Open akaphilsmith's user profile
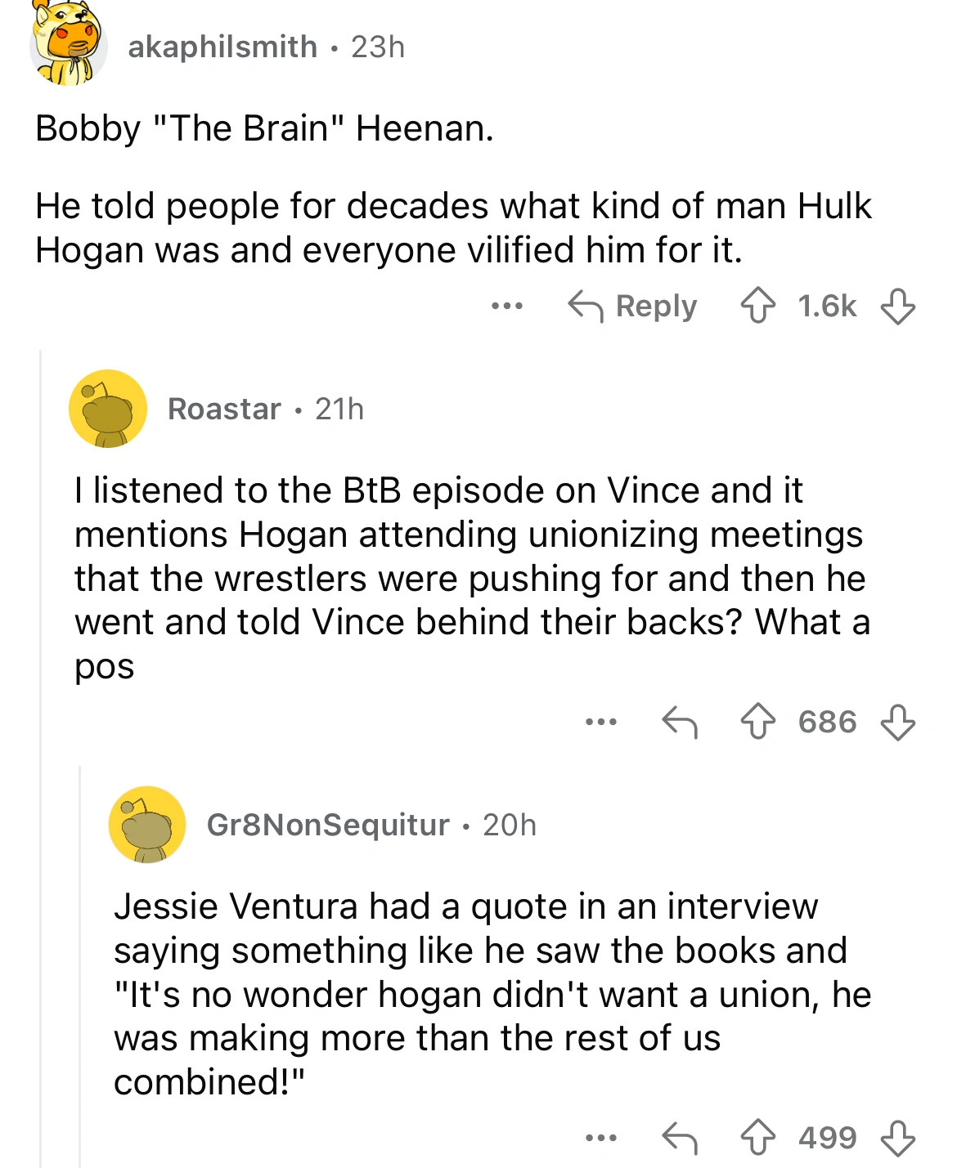The image size is (957, 1168). point(222,47)
